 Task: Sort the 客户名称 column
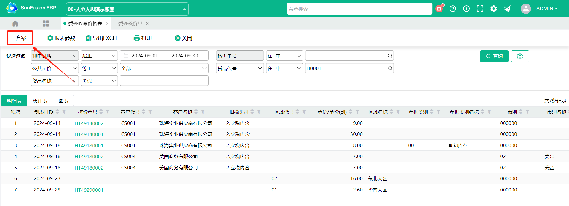tap(196, 112)
